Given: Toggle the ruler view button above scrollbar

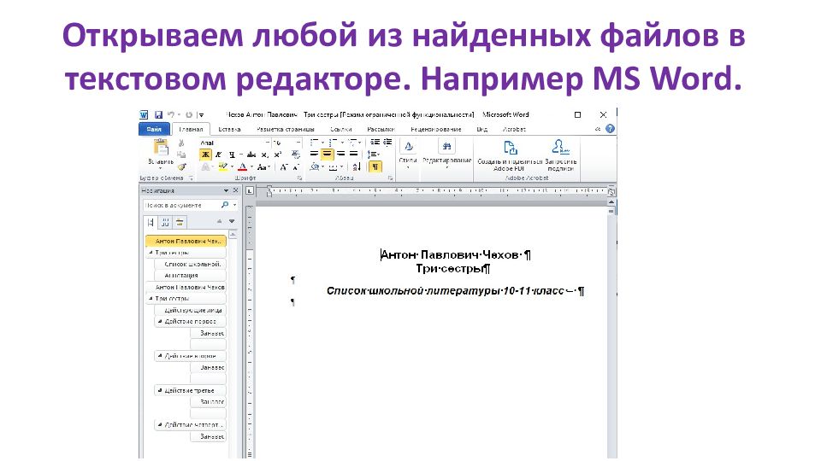Looking at the screenshot, I should (611, 192).
